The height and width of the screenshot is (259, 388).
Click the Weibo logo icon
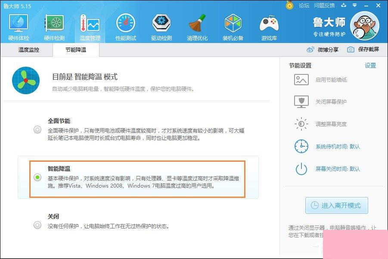pyautogui.click(x=310, y=49)
